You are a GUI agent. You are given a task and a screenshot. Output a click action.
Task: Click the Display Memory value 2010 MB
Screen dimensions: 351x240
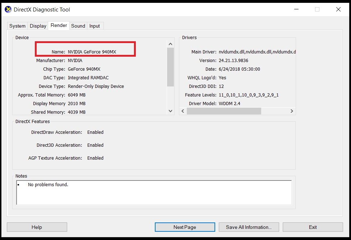click(77, 104)
